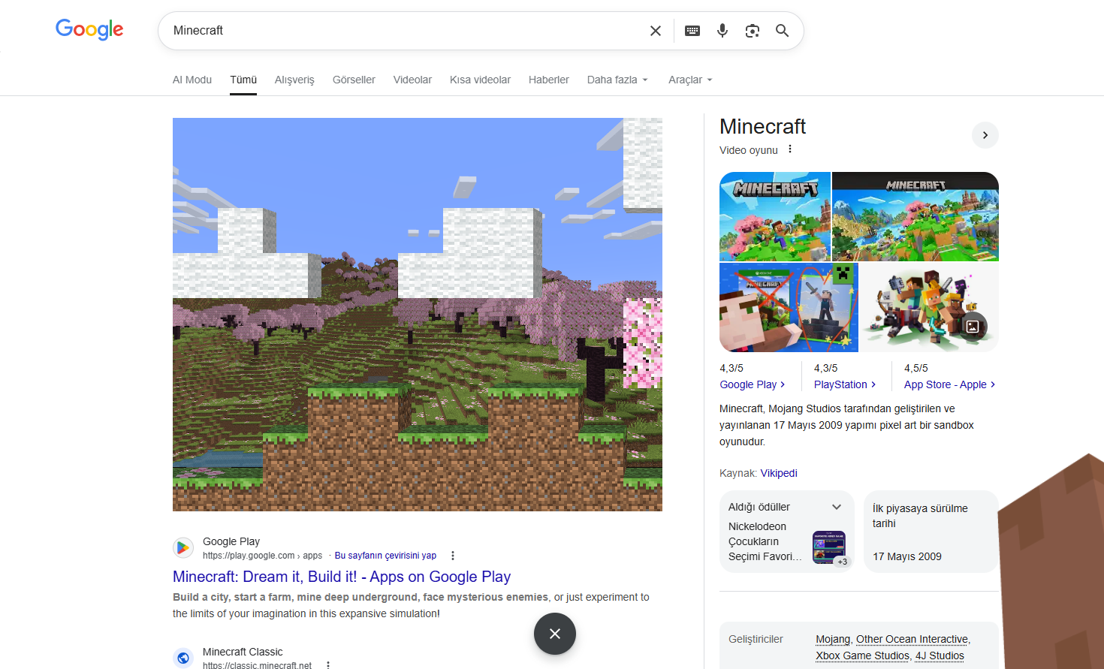Click the Google logo
Image resolution: width=1104 pixels, height=669 pixels.
[x=89, y=29]
